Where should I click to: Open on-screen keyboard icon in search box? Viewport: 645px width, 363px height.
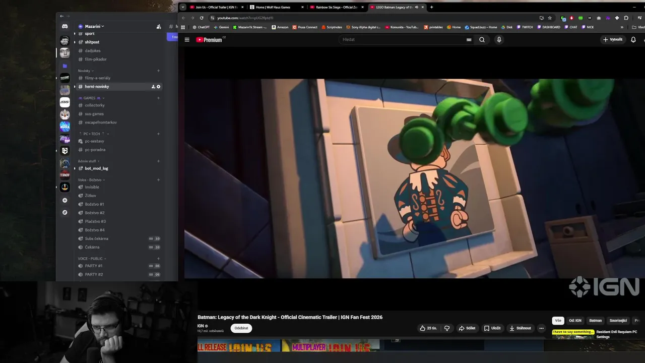[469, 39]
